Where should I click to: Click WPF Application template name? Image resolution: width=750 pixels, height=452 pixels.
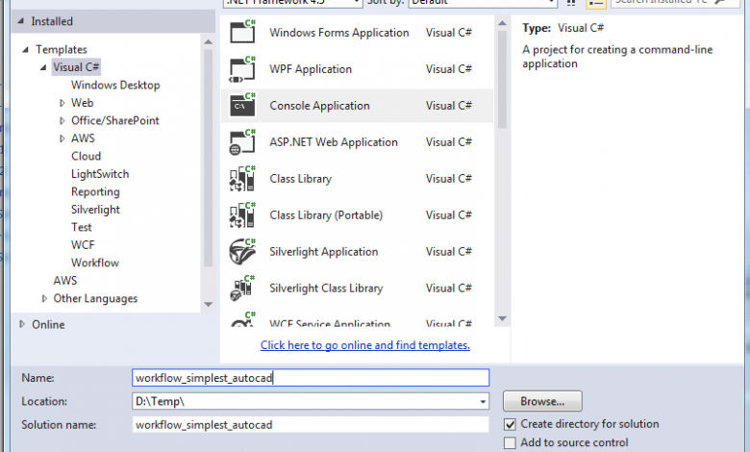coord(311,69)
